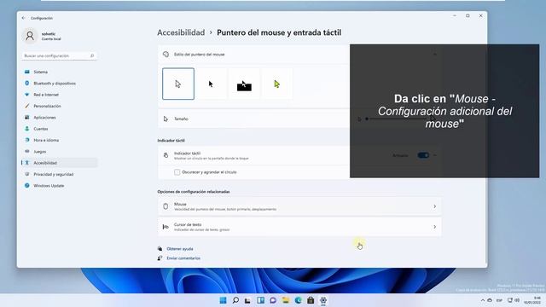Select Accesibilidad in the sidebar
The width and height of the screenshot is (546, 307).
coord(59,163)
